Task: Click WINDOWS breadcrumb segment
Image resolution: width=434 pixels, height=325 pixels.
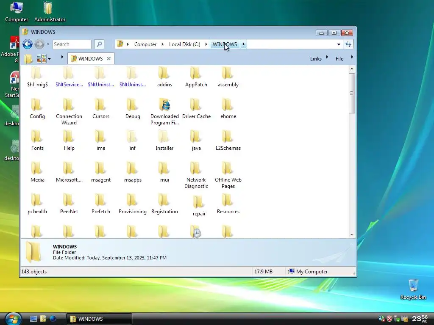Action: [225, 44]
